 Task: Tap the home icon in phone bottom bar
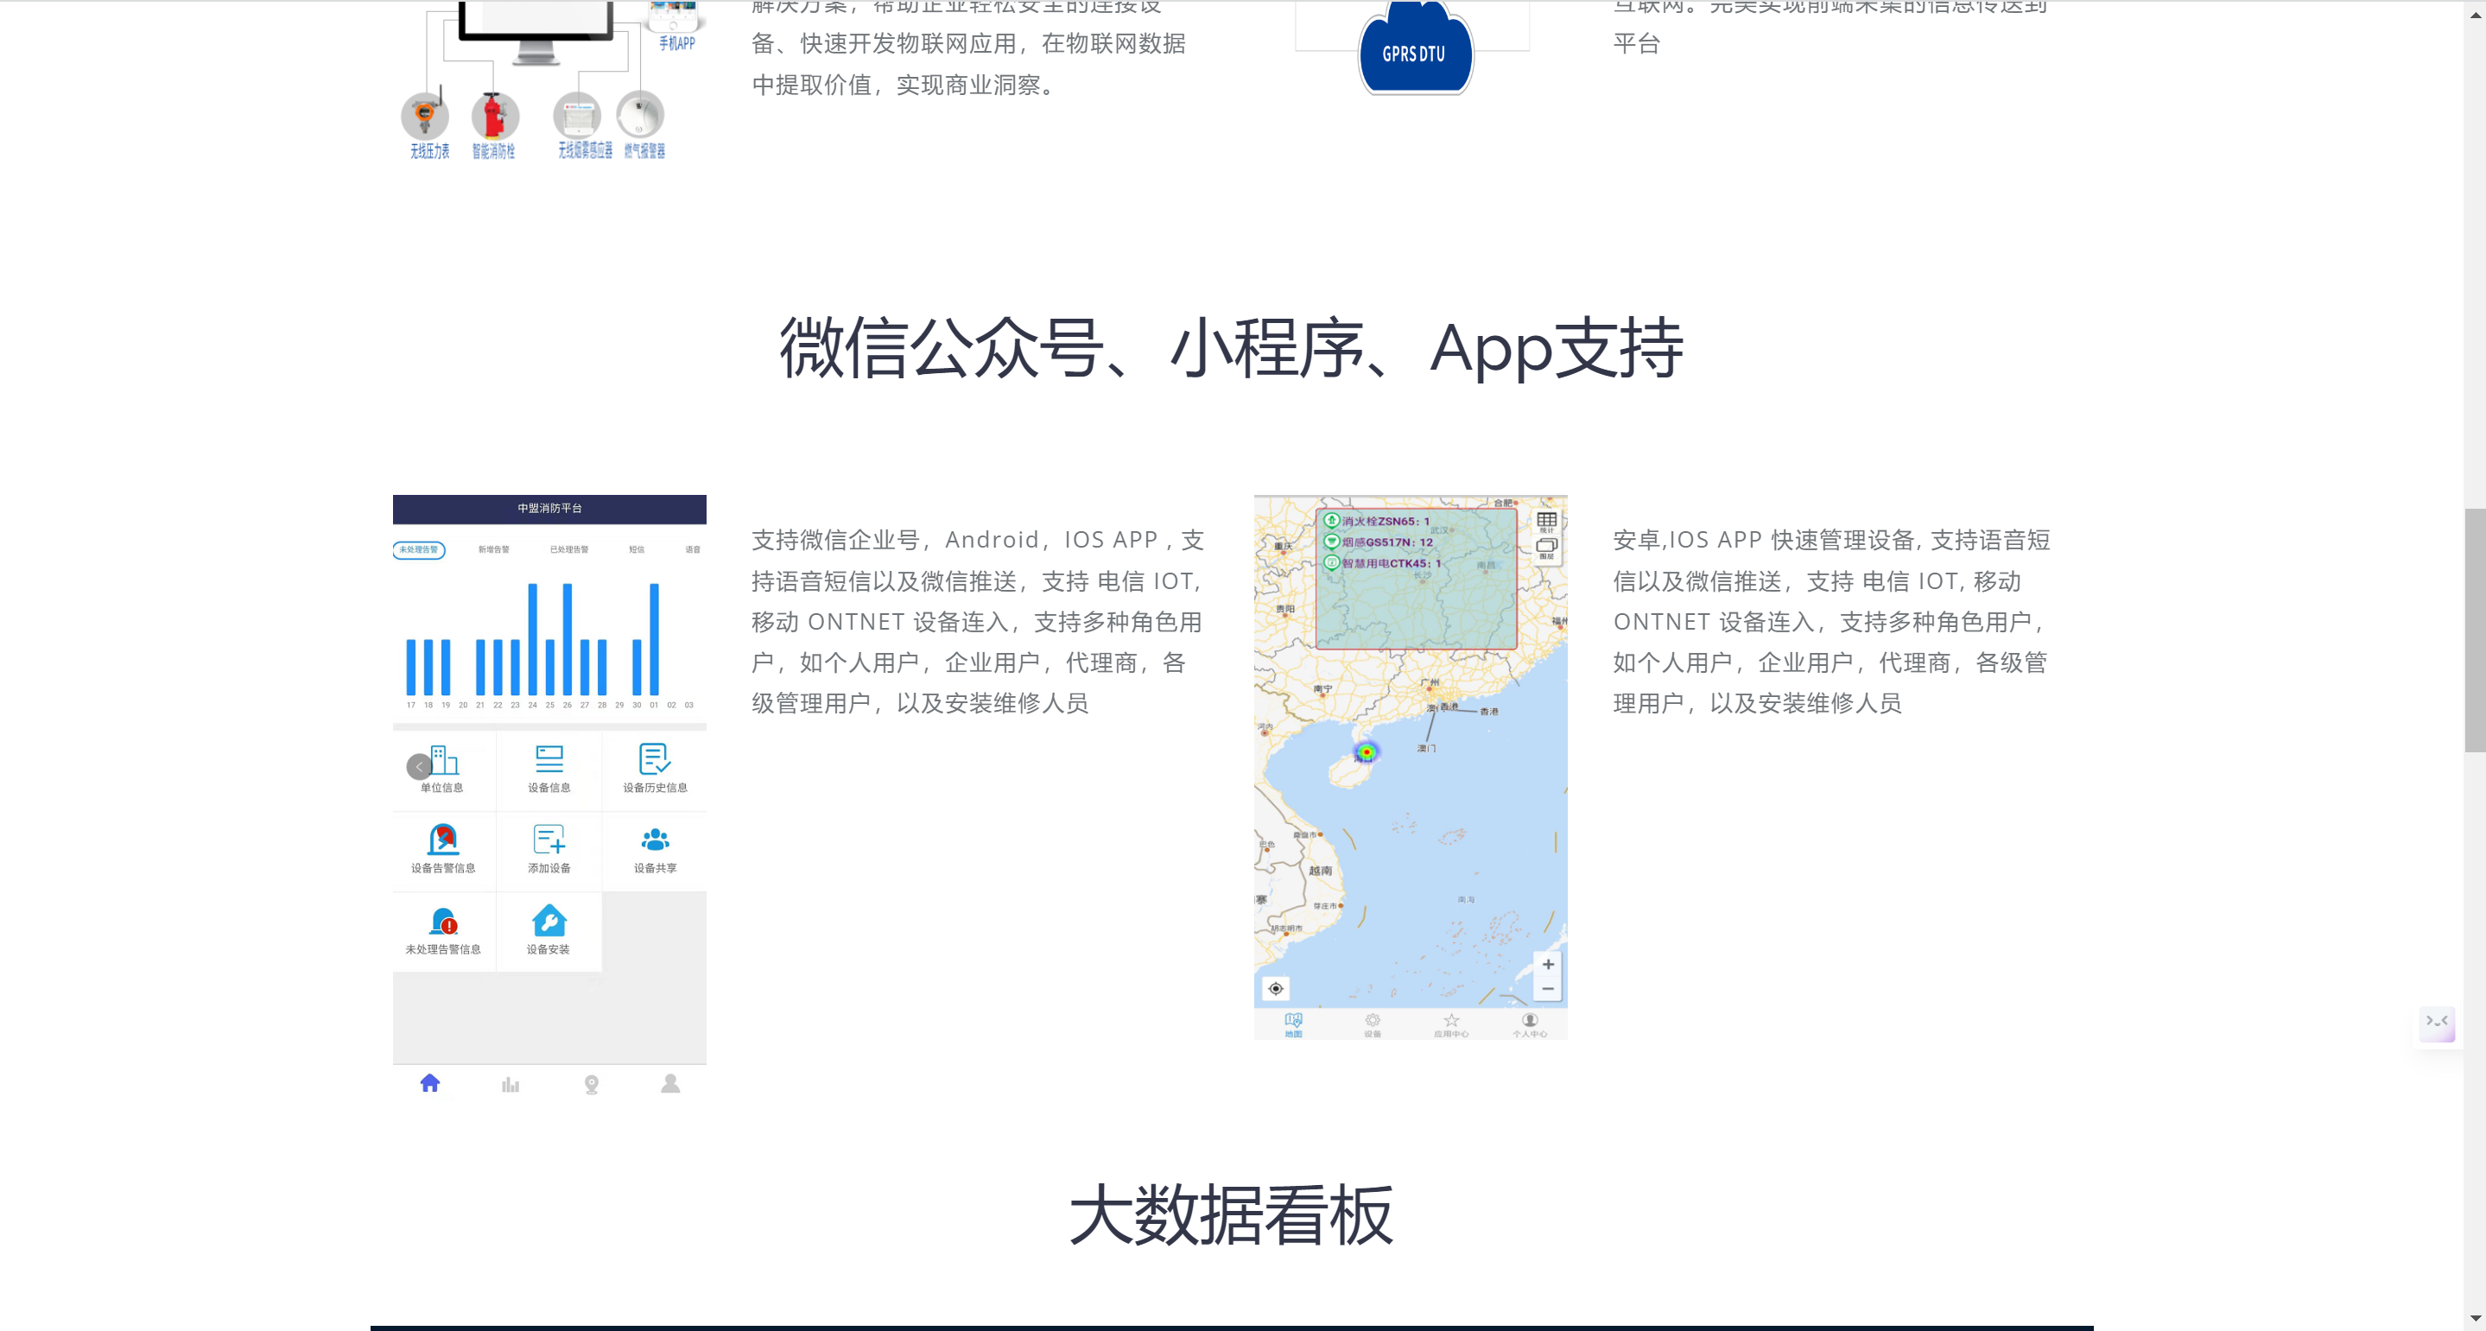pos(430,1083)
